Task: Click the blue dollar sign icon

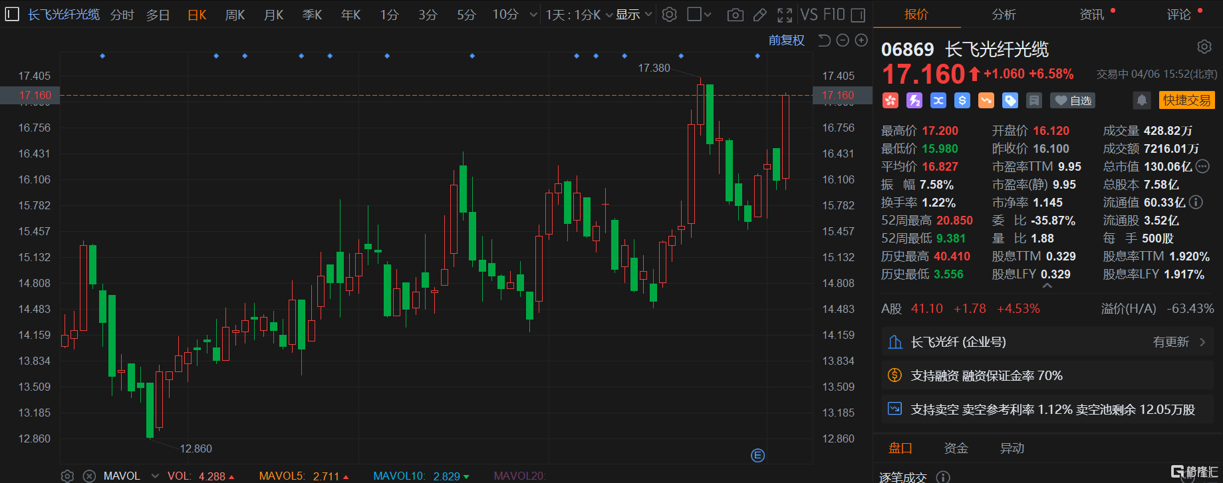Action: tap(962, 100)
